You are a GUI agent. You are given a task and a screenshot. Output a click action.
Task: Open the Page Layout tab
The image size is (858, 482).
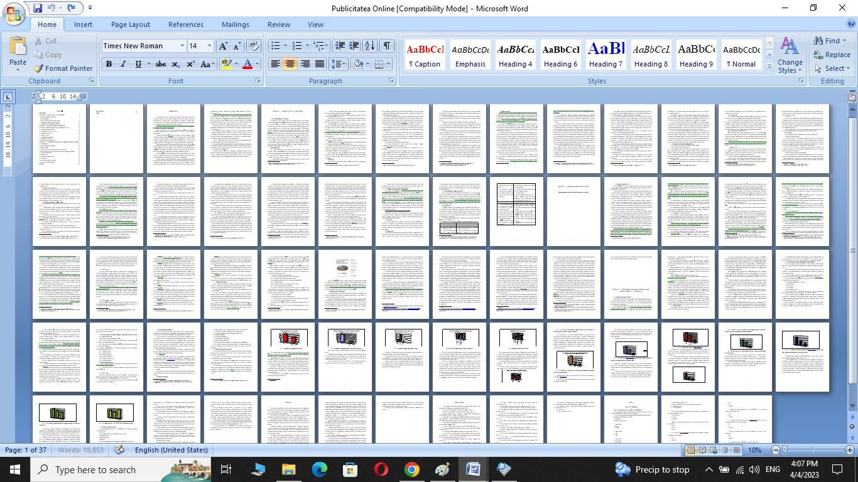130,24
